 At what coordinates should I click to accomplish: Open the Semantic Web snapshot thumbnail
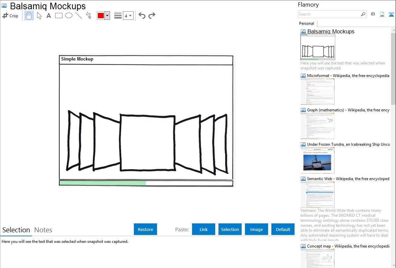[317, 195]
